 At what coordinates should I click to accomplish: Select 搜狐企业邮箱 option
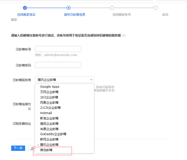pos(49,123)
